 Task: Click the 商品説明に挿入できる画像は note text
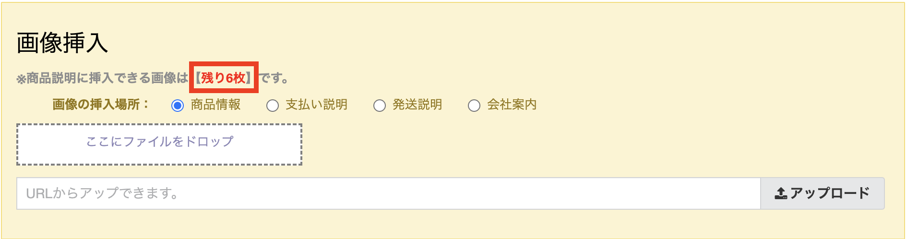107,78
